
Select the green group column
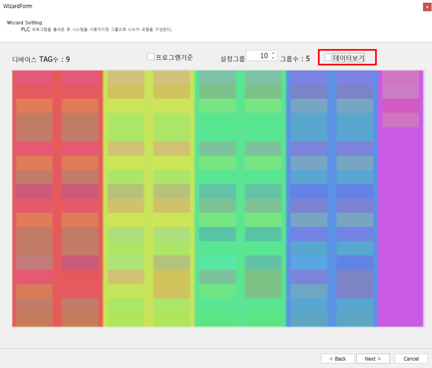click(240, 198)
